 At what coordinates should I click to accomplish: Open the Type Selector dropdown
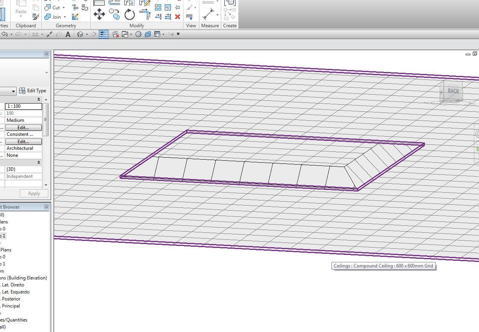click(9, 91)
